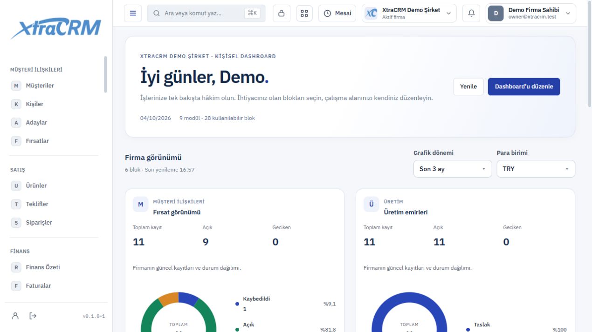Viewport: 592px width, 332px height.
Task: Click the Ü icon on Üretim emirleri card
Action: pos(372,205)
